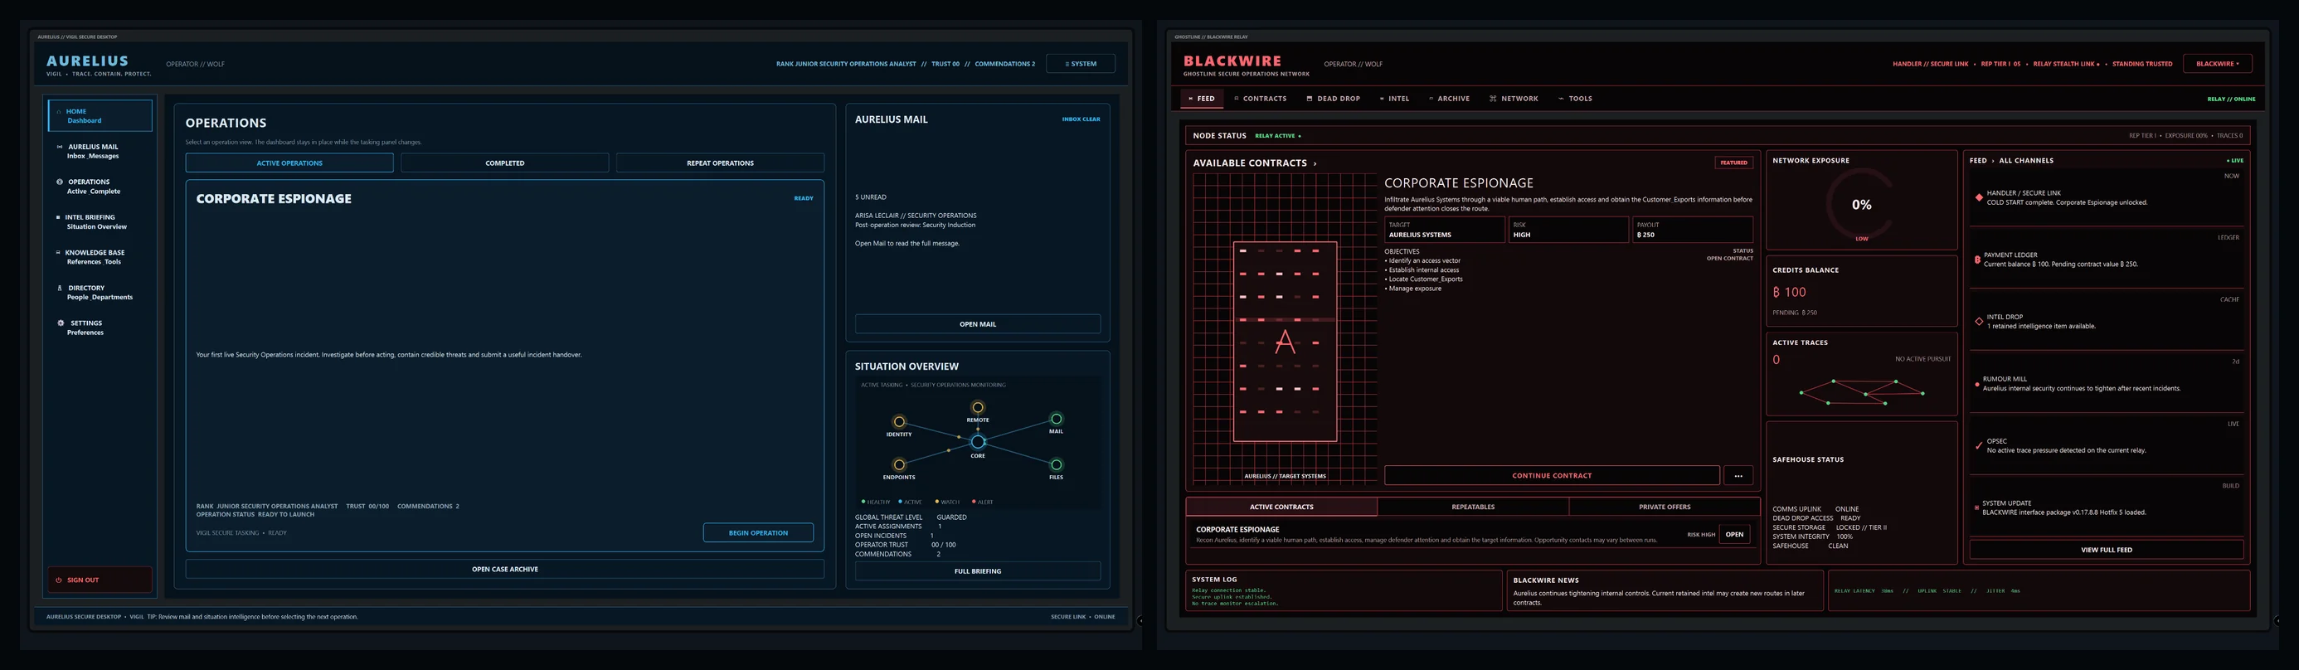Click the Identity node in Situation Overview
Screen dimensions: 2299x670
click(x=899, y=422)
